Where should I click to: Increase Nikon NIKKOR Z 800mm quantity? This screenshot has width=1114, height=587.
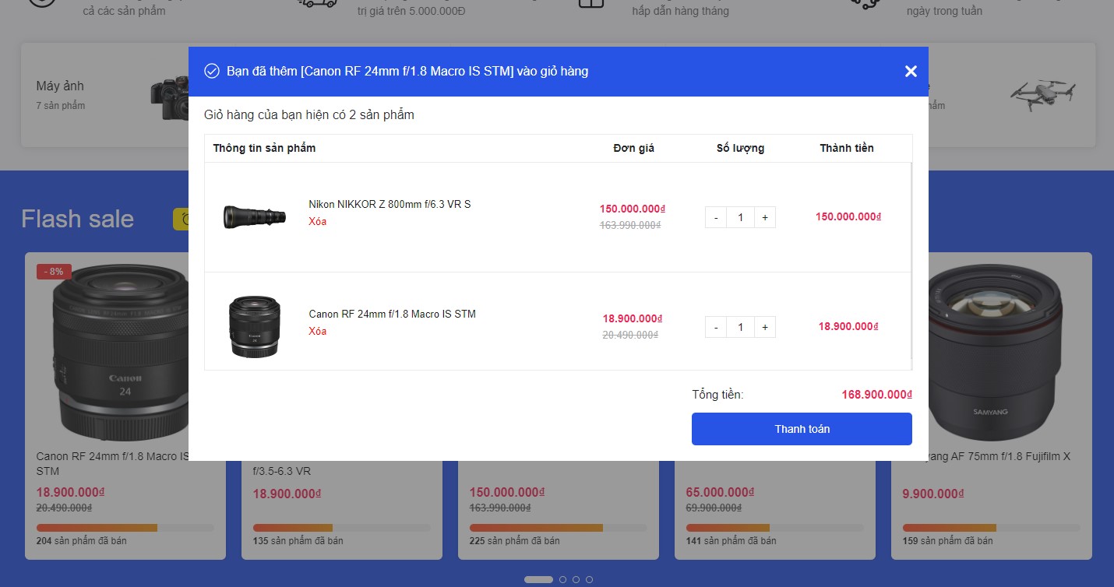[x=765, y=217]
